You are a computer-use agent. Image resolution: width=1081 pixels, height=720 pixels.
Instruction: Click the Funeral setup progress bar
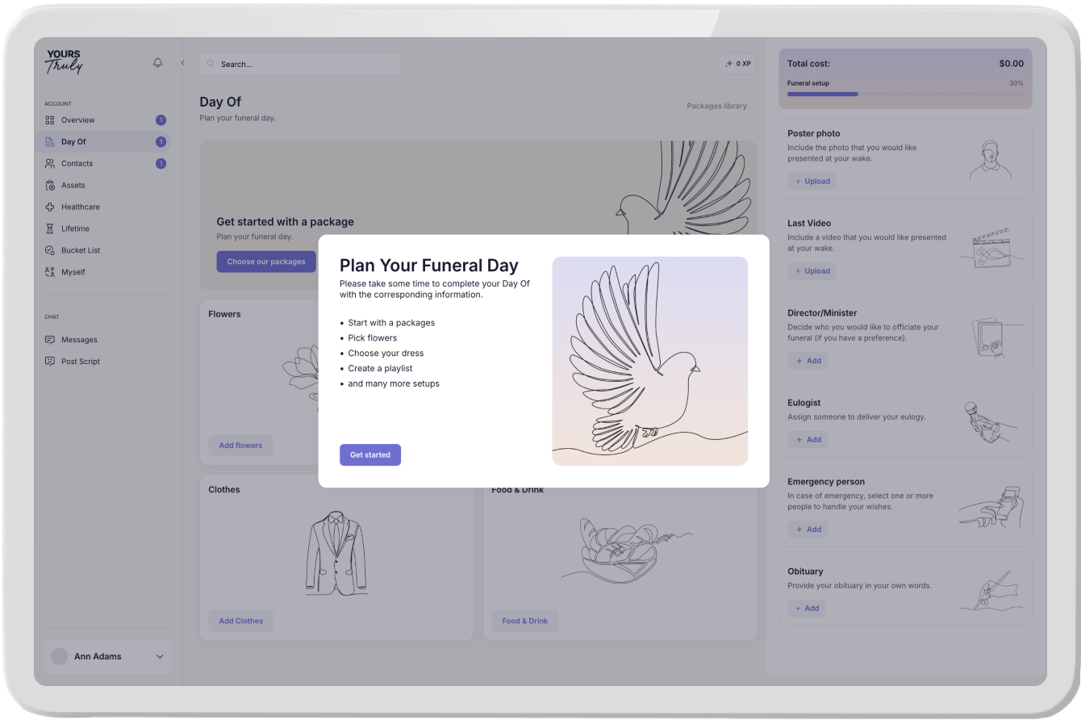pyautogui.click(x=905, y=94)
